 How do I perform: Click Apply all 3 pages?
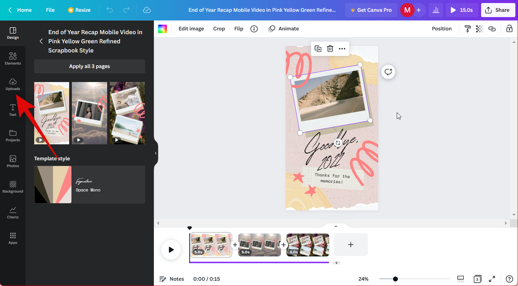90,66
